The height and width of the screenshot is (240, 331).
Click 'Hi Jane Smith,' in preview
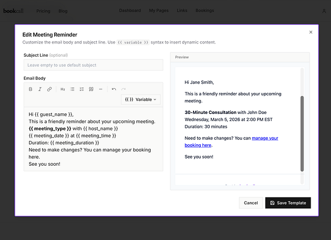pos(199,83)
